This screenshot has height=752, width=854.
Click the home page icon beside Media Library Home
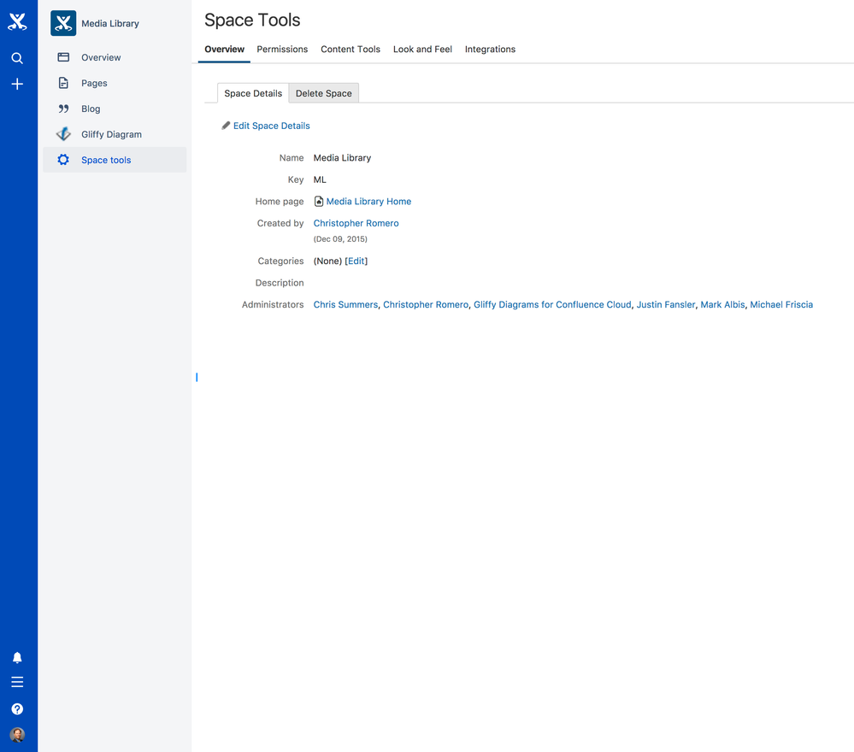[x=319, y=202]
